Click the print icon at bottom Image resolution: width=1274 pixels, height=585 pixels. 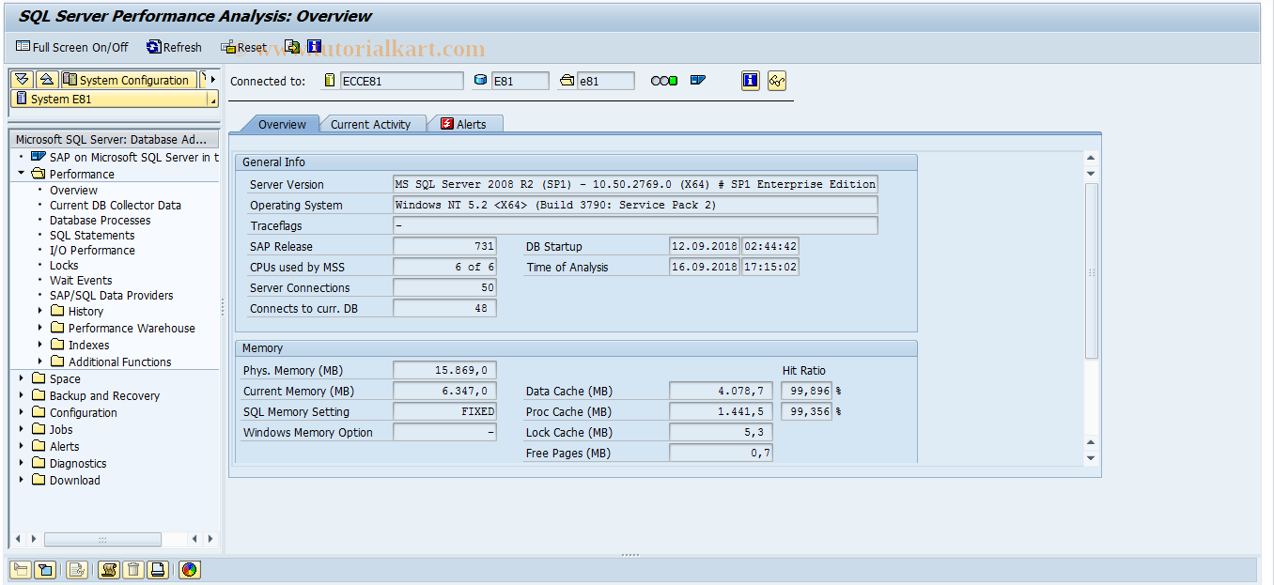tap(158, 569)
